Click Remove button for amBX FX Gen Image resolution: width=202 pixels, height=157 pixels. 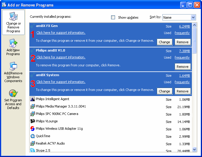pyautogui.click(x=183, y=42)
